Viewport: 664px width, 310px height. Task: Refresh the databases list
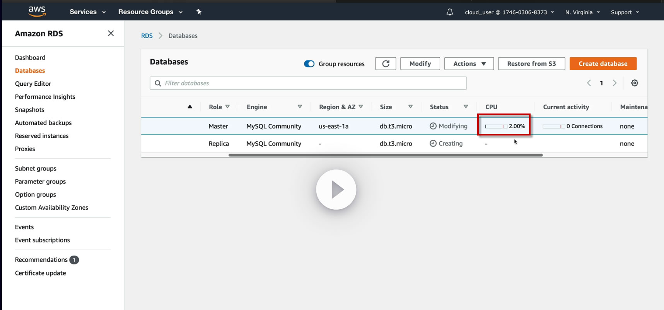(386, 64)
